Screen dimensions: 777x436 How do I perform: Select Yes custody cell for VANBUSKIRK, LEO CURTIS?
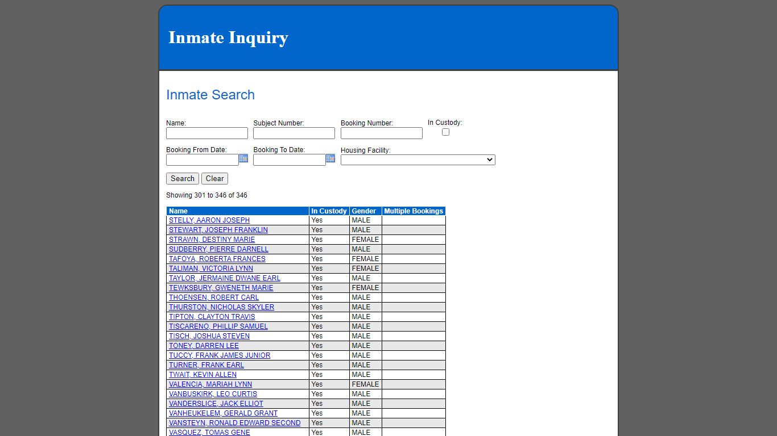pos(329,394)
